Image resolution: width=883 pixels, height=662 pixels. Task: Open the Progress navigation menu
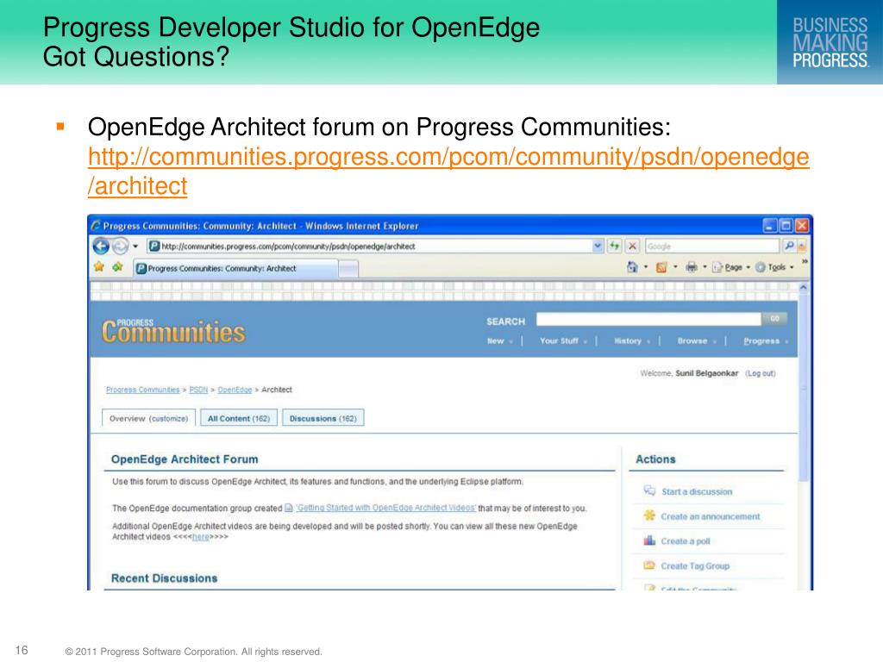(x=766, y=341)
